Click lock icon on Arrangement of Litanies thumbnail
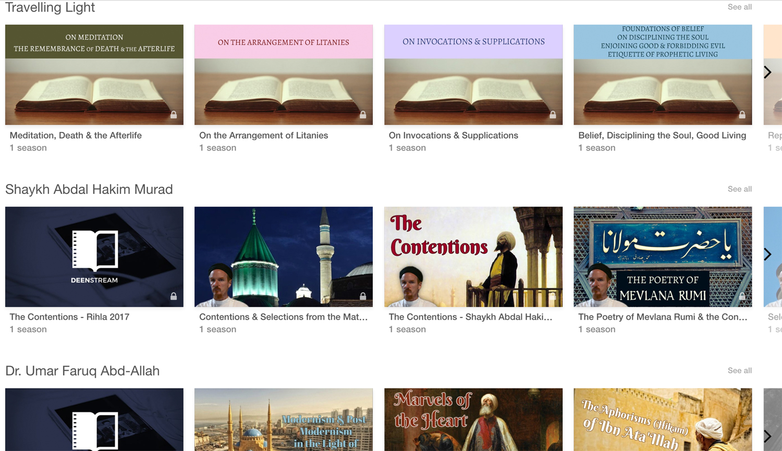 363,115
